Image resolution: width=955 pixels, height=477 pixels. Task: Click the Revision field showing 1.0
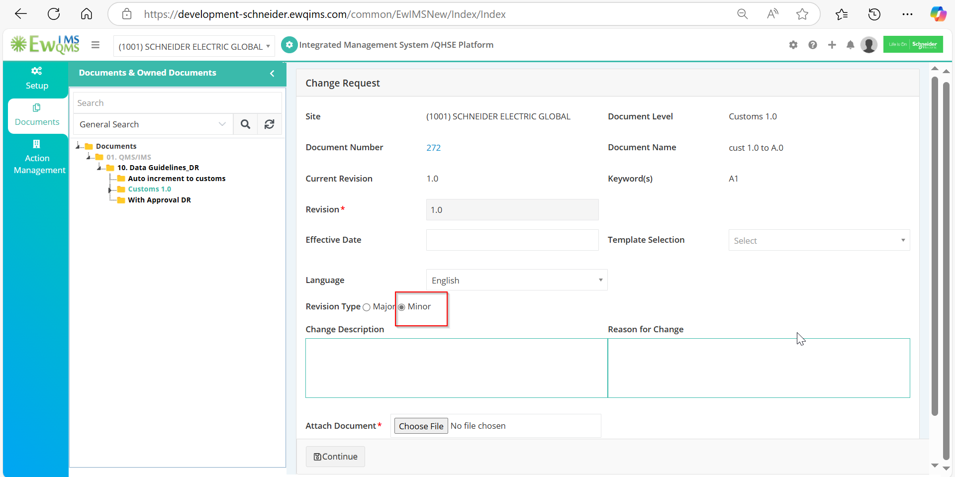(x=512, y=210)
